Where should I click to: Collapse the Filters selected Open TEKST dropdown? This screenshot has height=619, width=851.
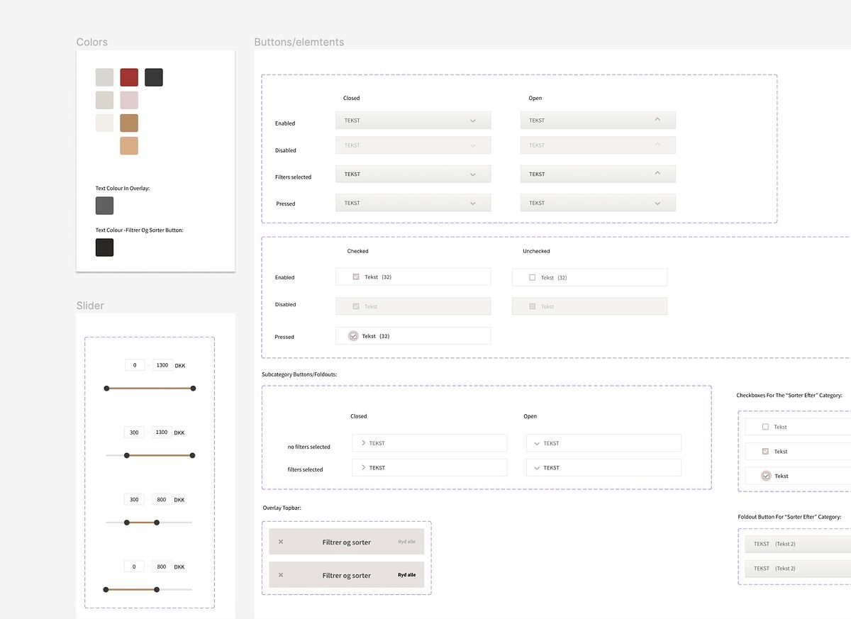tap(597, 174)
